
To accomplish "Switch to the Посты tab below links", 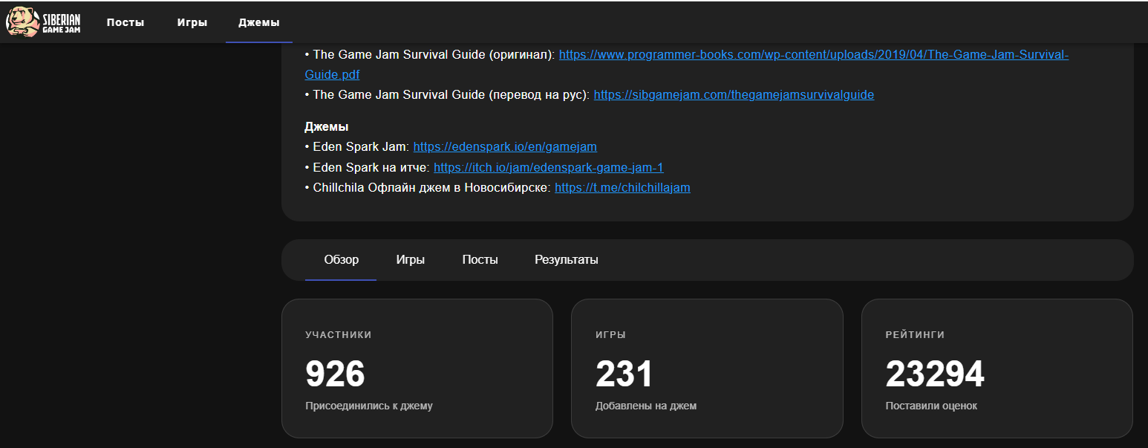I will pos(480,260).
